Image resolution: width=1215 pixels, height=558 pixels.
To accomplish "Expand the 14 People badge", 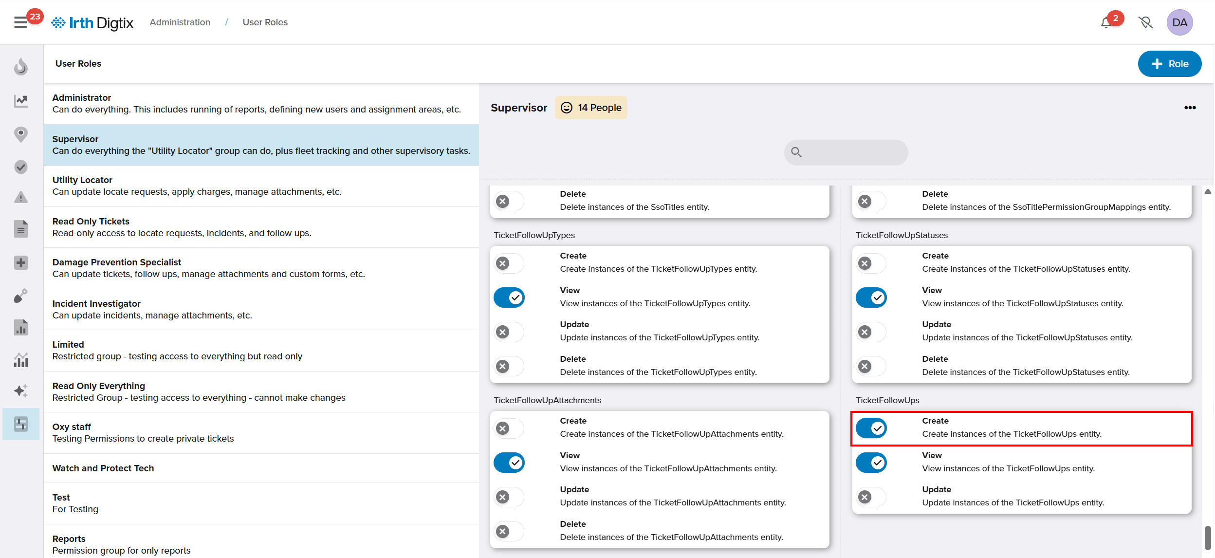I will click(x=591, y=108).
